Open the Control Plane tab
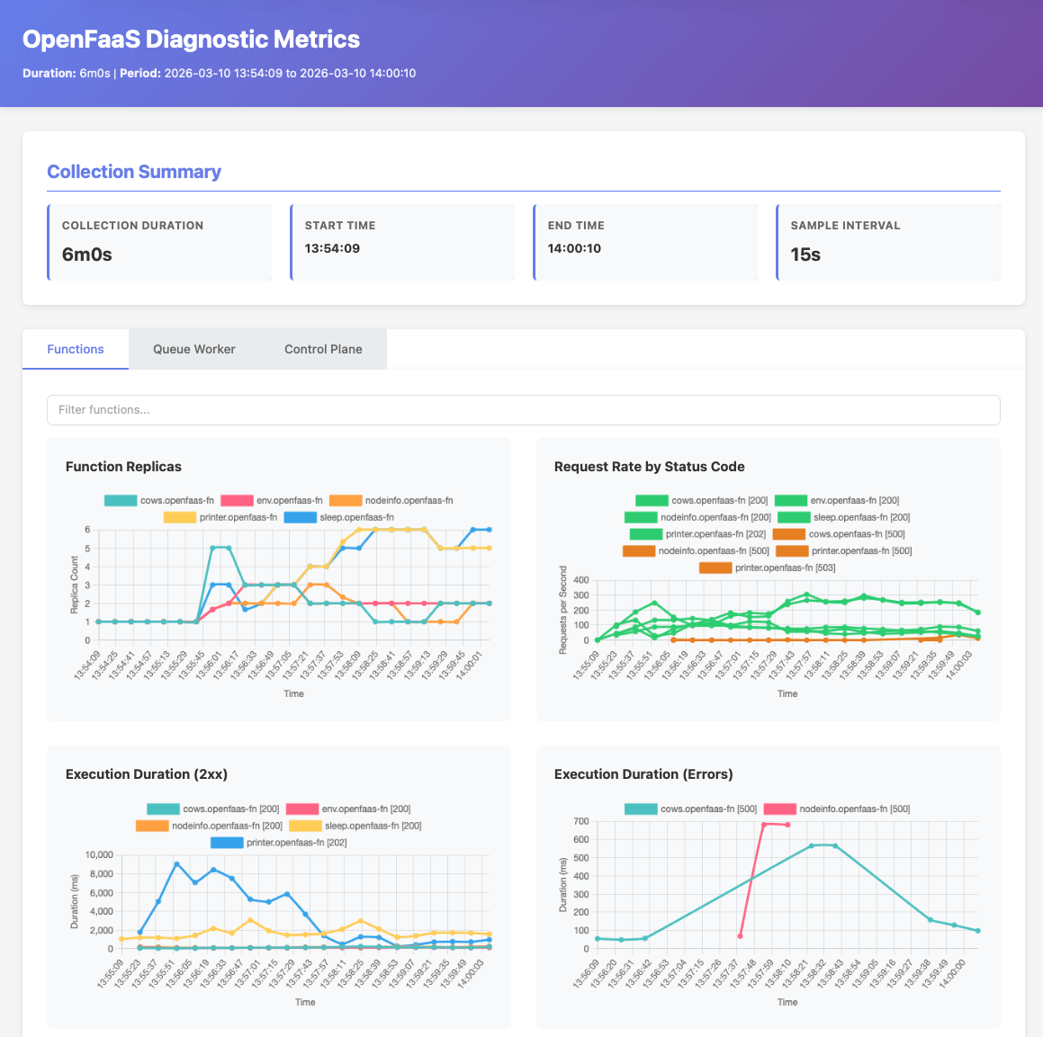This screenshot has width=1043, height=1037. click(323, 349)
